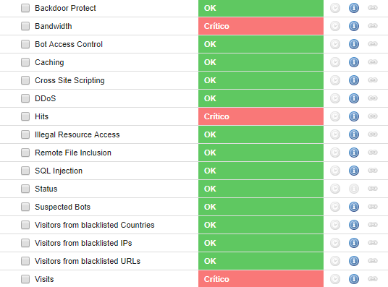Click the clock icon in Hits row
The width and height of the screenshot is (388, 287).
[335, 116]
